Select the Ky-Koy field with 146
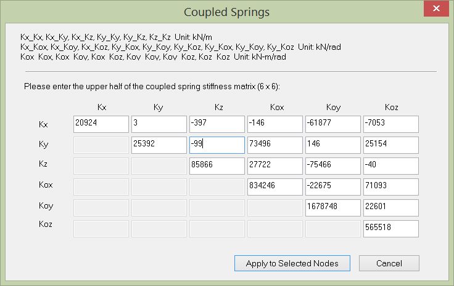The image size is (454, 286). coord(333,145)
